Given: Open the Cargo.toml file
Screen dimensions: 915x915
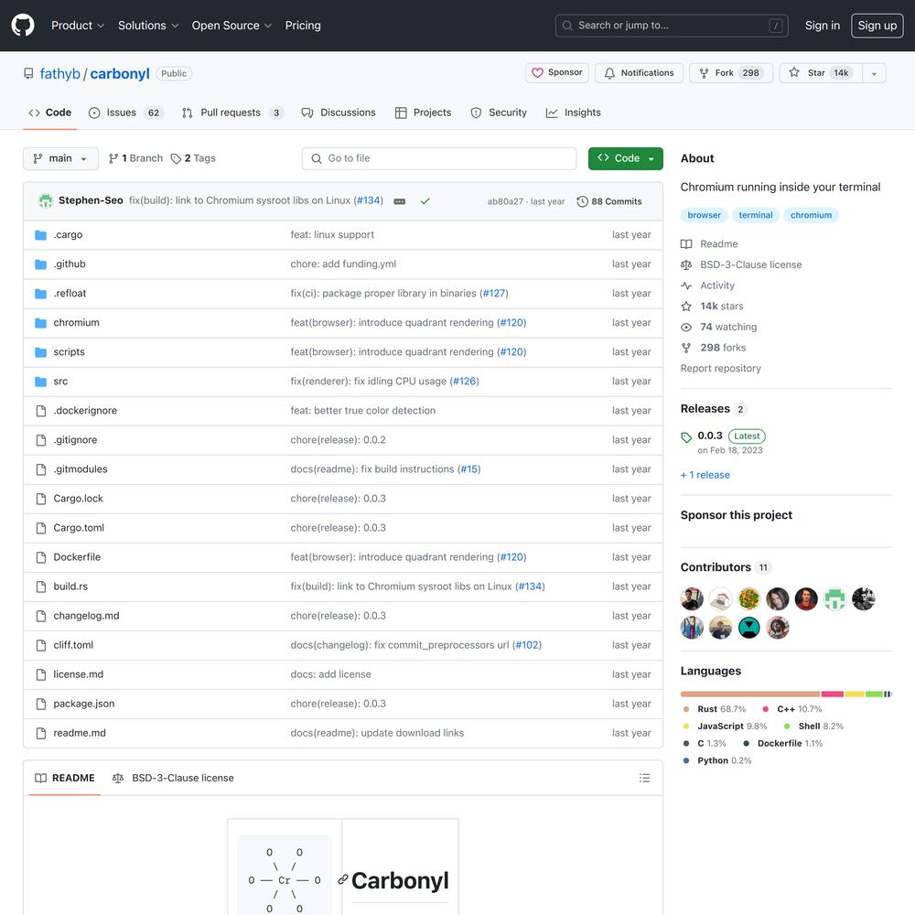Looking at the screenshot, I should [79, 528].
